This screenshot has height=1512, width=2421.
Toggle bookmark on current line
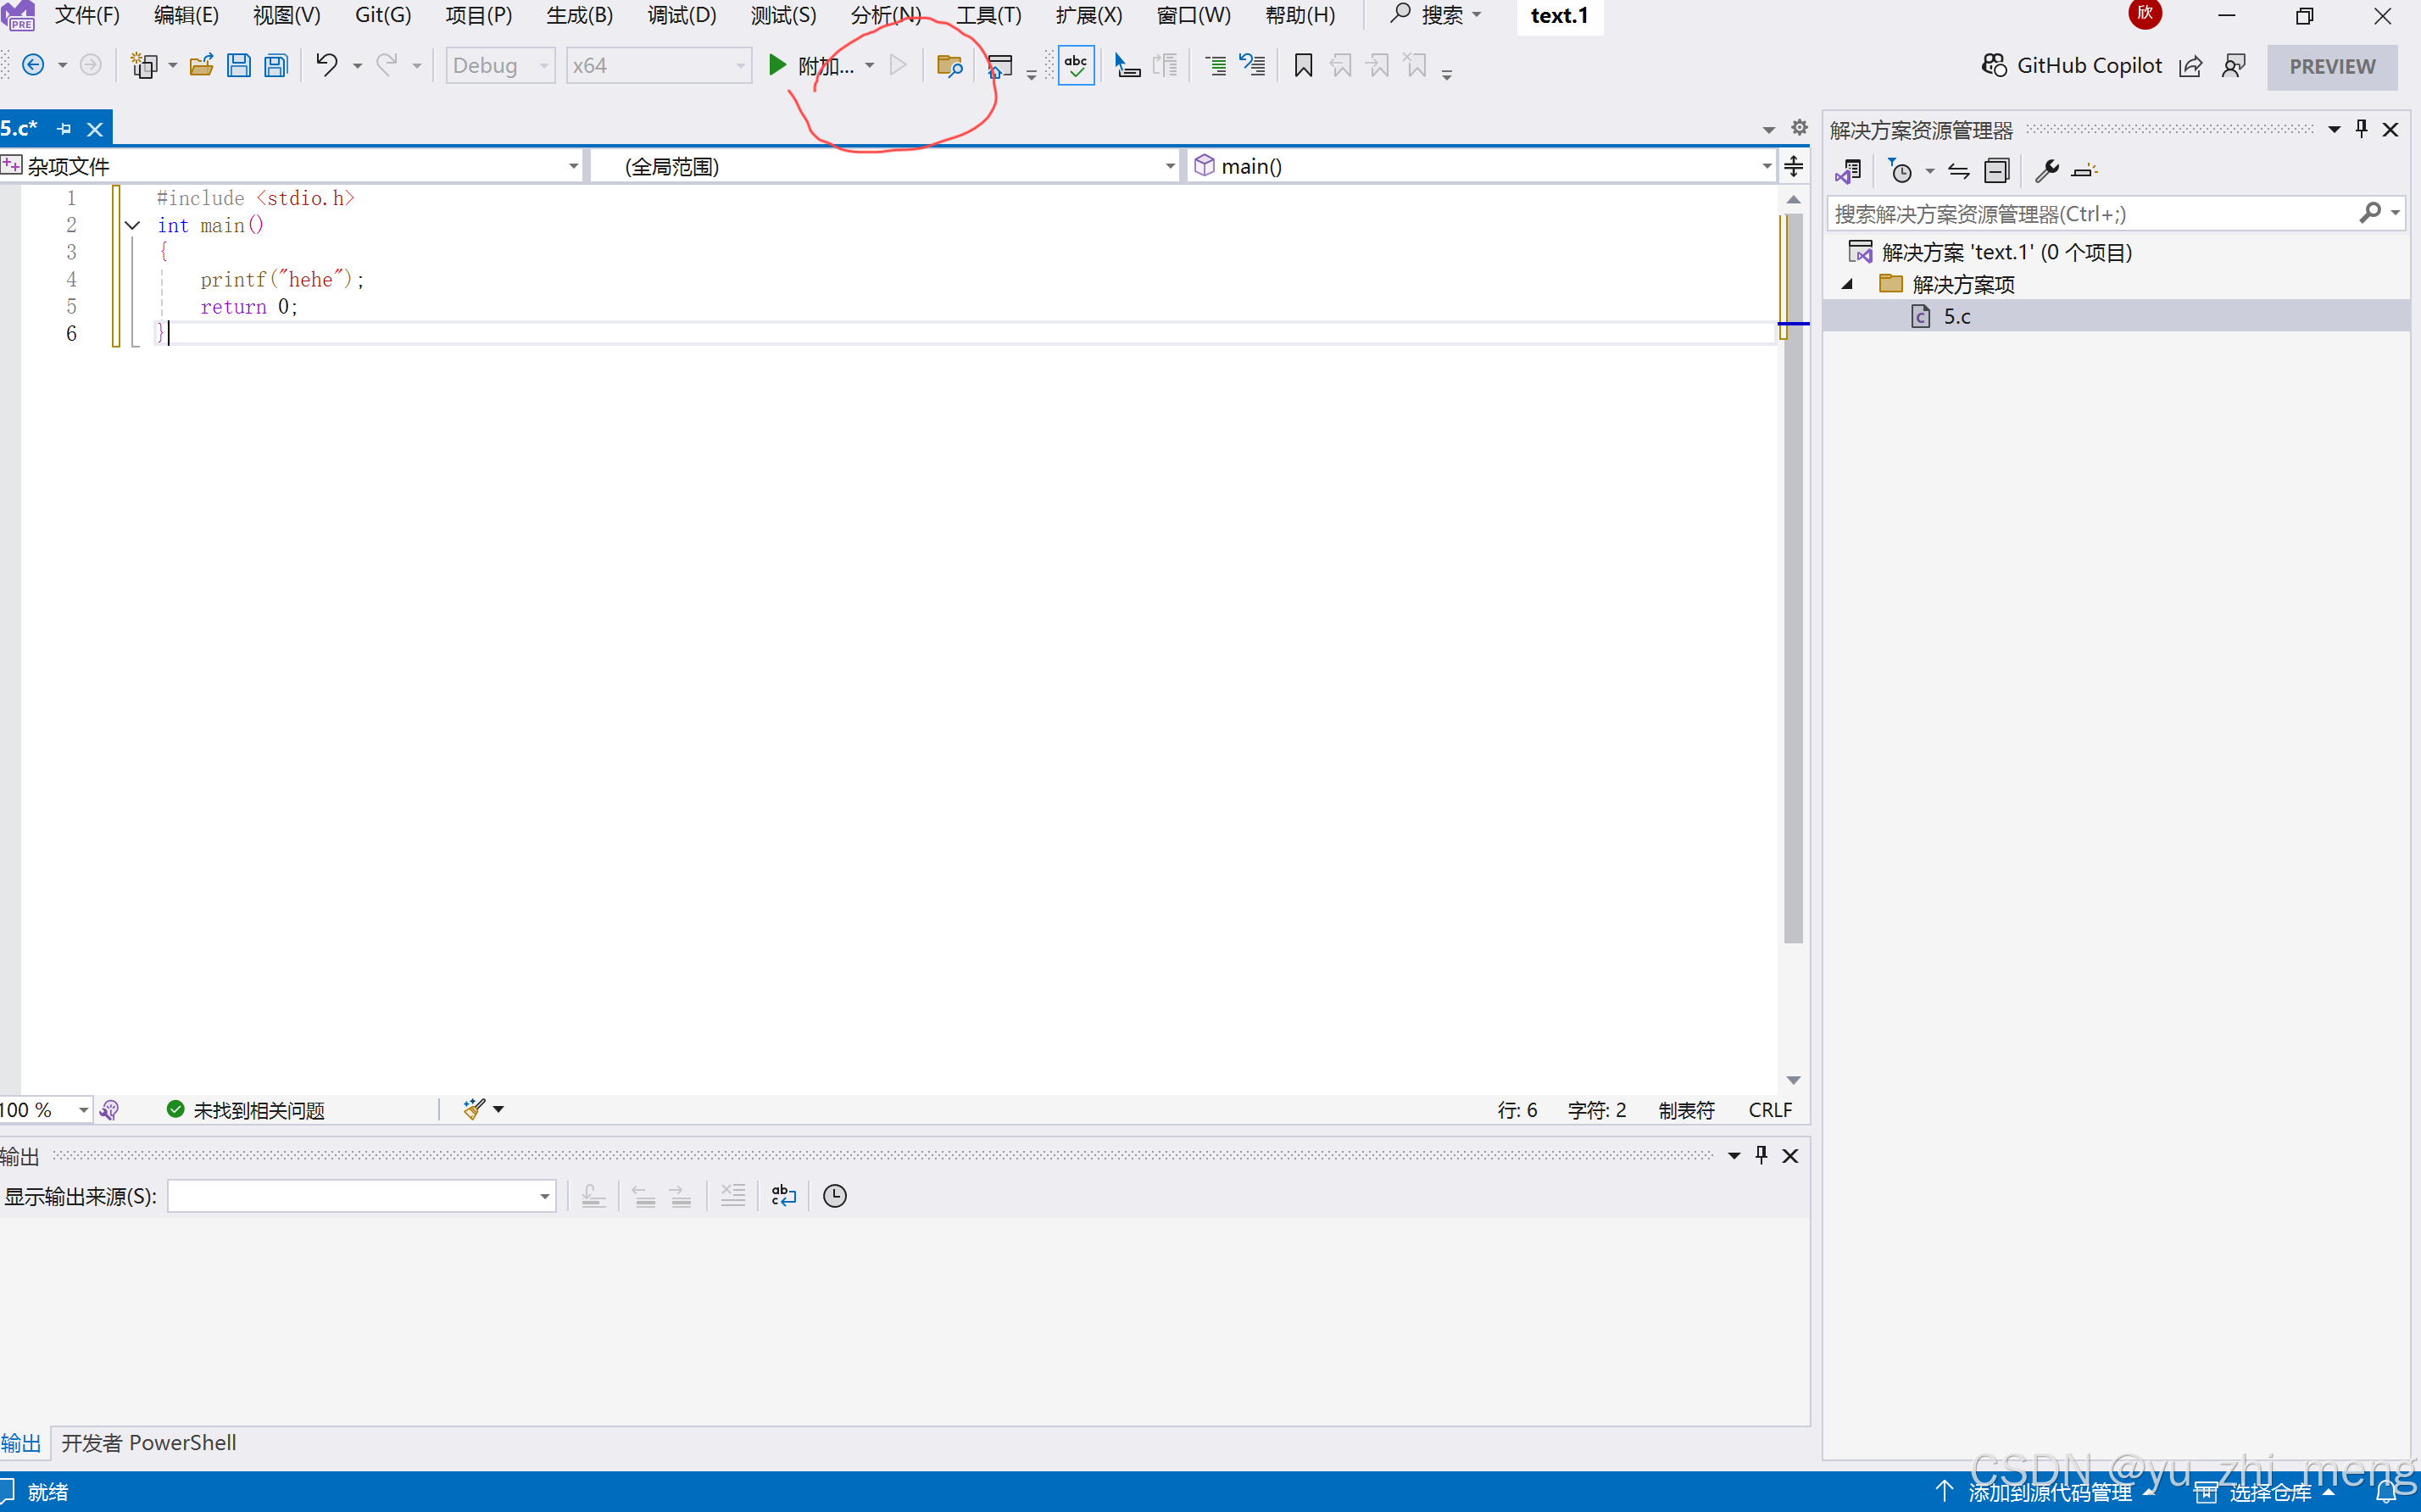(1303, 66)
